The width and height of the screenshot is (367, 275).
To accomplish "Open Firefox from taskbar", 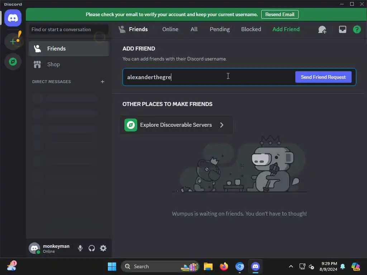I will (x=224, y=266).
